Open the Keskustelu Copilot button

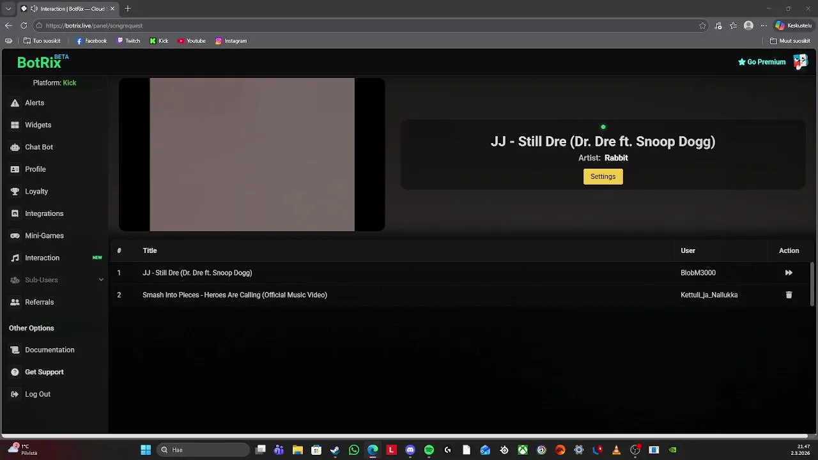(793, 26)
